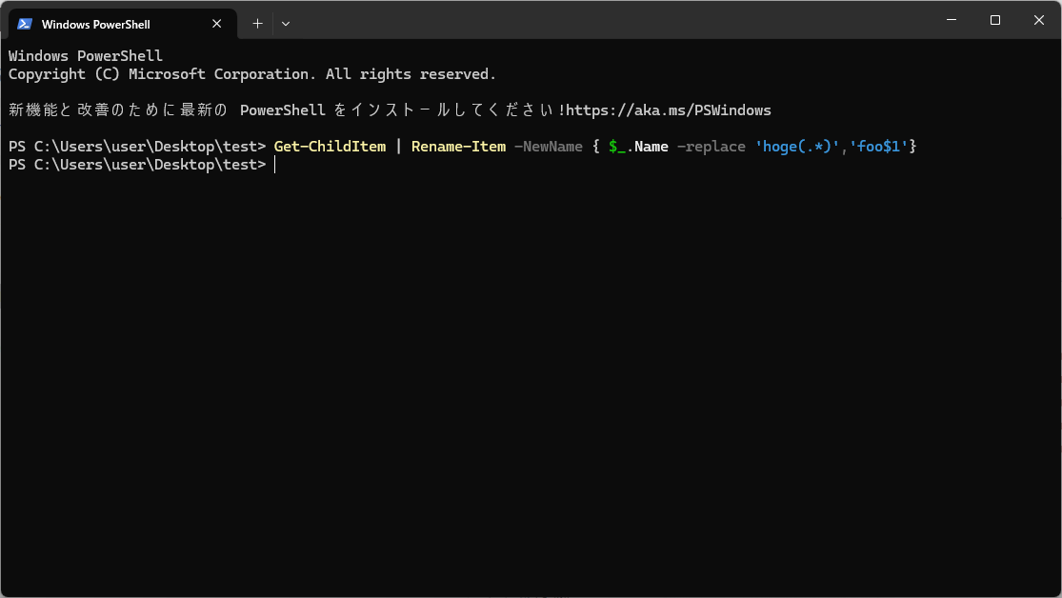Viewport: 1062px width, 598px height.
Task: Select the 'foo$1' replacement string
Action: coord(881,146)
